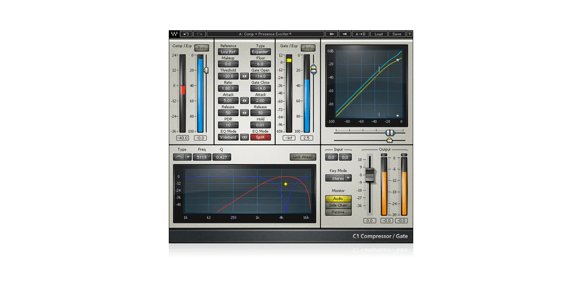Image resolution: width=582 pixels, height=291 pixels.
Task: Select the Audio monitor option
Action: (338, 199)
